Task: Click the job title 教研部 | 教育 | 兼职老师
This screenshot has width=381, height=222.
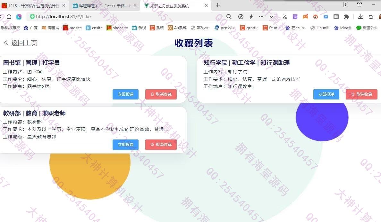Action: click(x=34, y=113)
